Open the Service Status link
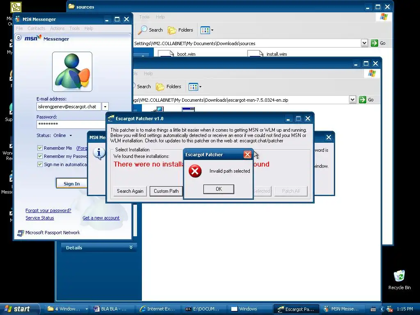 coord(40,218)
